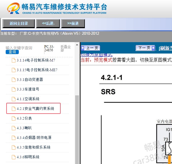Click document icon beside 4.3.4点烟器/附件电源
The height and width of the screenshot is (164, 172).
click(14, 138)
